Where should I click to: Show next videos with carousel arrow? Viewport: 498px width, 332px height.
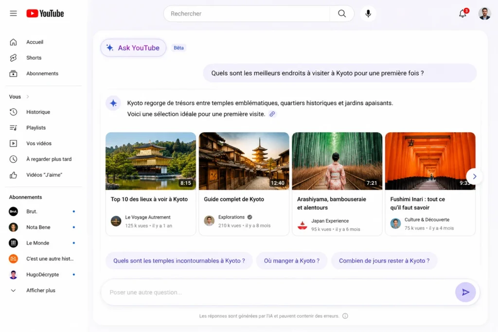point(474,176)
